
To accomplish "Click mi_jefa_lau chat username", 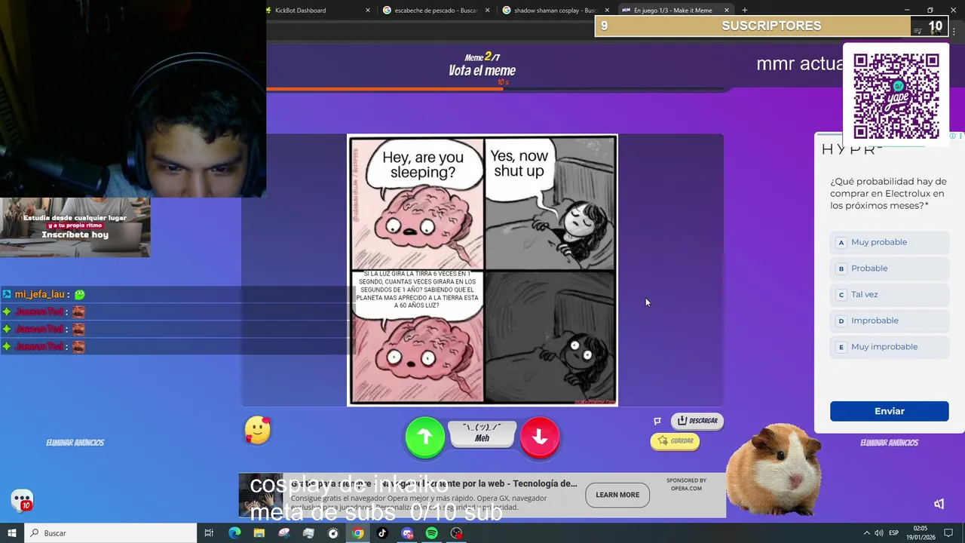I will pyautogui.click(x=40, y=294).
